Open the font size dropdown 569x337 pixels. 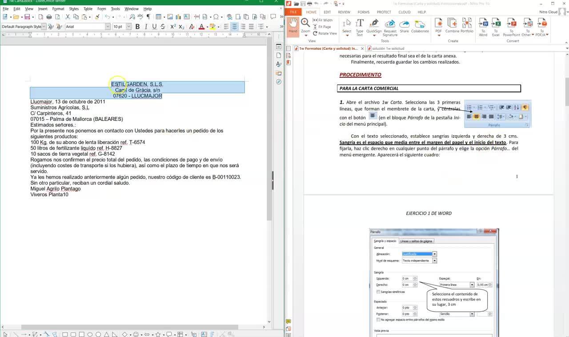[x=128, y=27]
